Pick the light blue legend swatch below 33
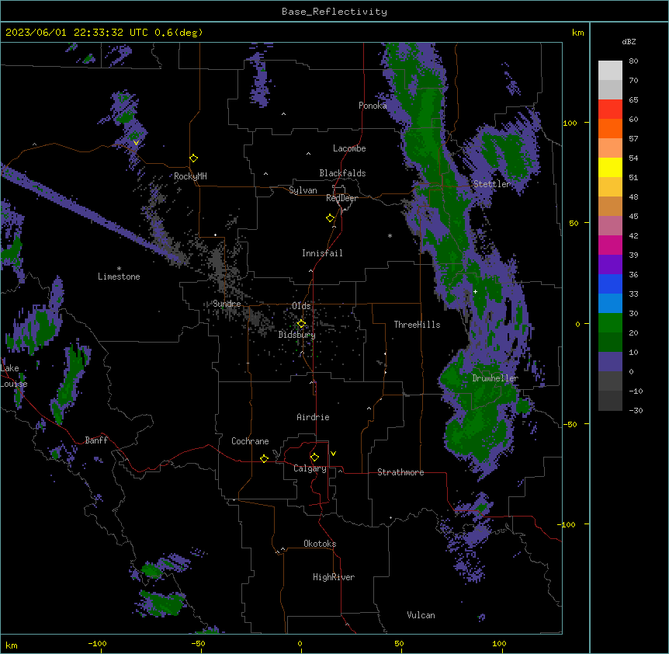The image size is (669, 654). pyautogui.click(x=610, y=303)
